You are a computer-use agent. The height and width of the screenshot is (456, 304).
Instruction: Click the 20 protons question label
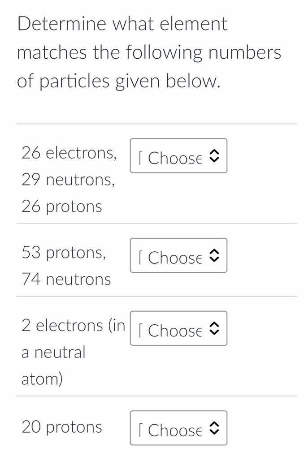[62, 427]
